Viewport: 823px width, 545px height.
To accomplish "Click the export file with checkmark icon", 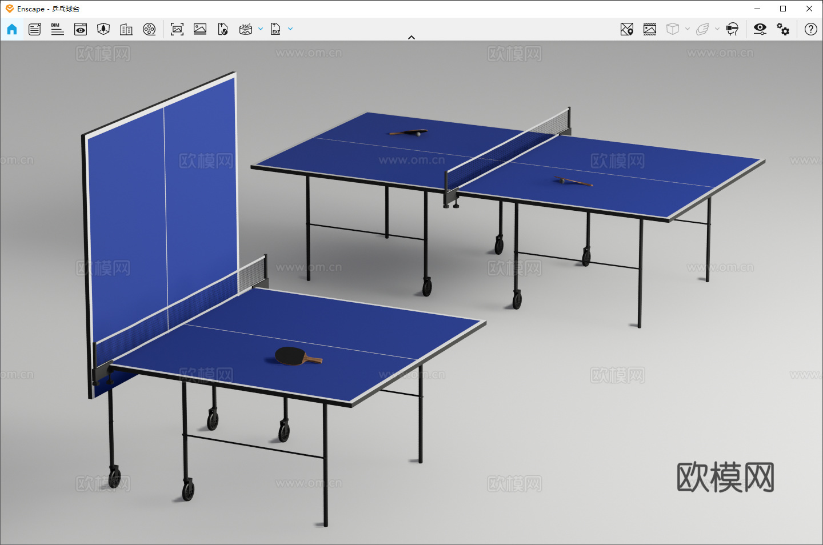I will coord(223,29).
